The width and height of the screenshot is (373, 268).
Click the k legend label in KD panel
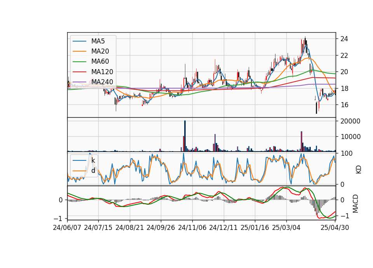93,160
